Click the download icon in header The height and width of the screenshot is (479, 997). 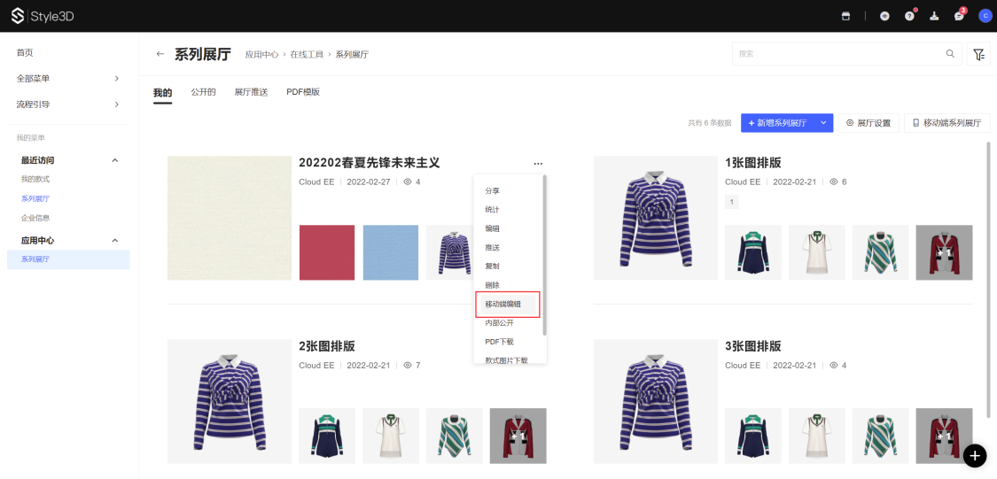pyautogui.click(x=934, y=16)
